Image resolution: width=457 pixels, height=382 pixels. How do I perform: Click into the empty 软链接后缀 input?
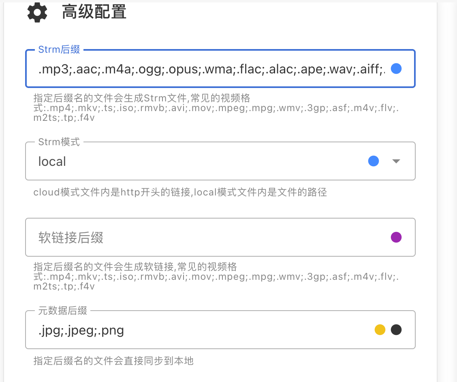point(203,238)
